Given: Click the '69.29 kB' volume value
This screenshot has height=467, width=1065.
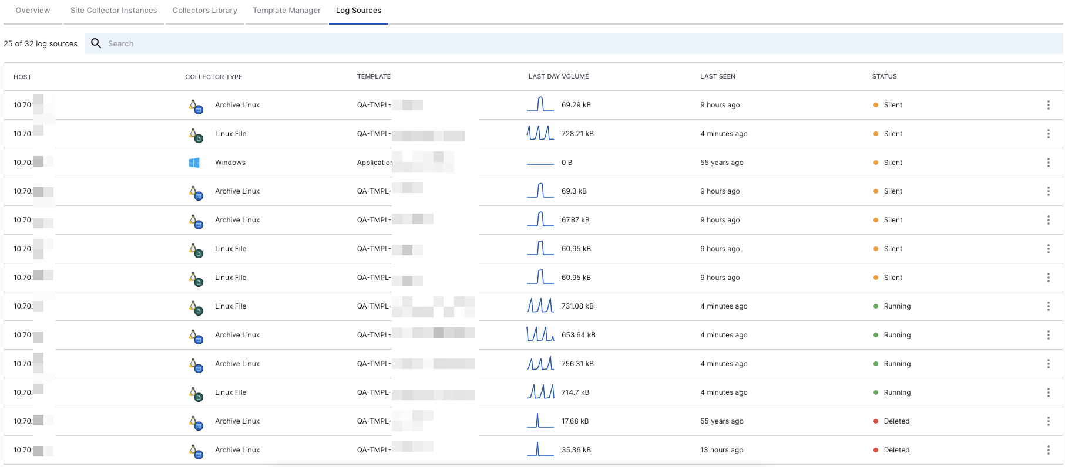Looking at the screenshot, I should (576, 105).
